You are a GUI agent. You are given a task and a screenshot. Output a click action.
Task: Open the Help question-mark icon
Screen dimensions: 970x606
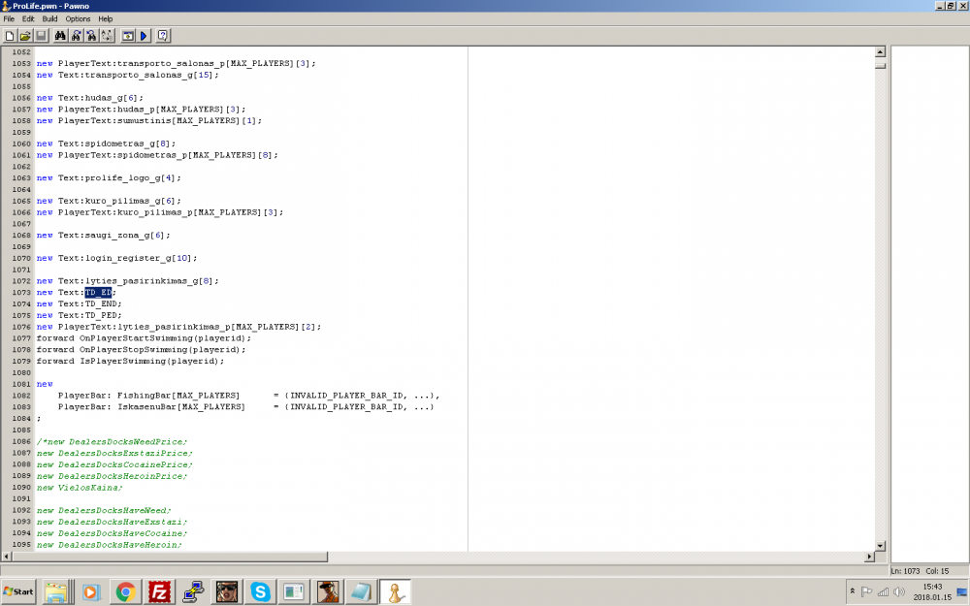point(163,36)
